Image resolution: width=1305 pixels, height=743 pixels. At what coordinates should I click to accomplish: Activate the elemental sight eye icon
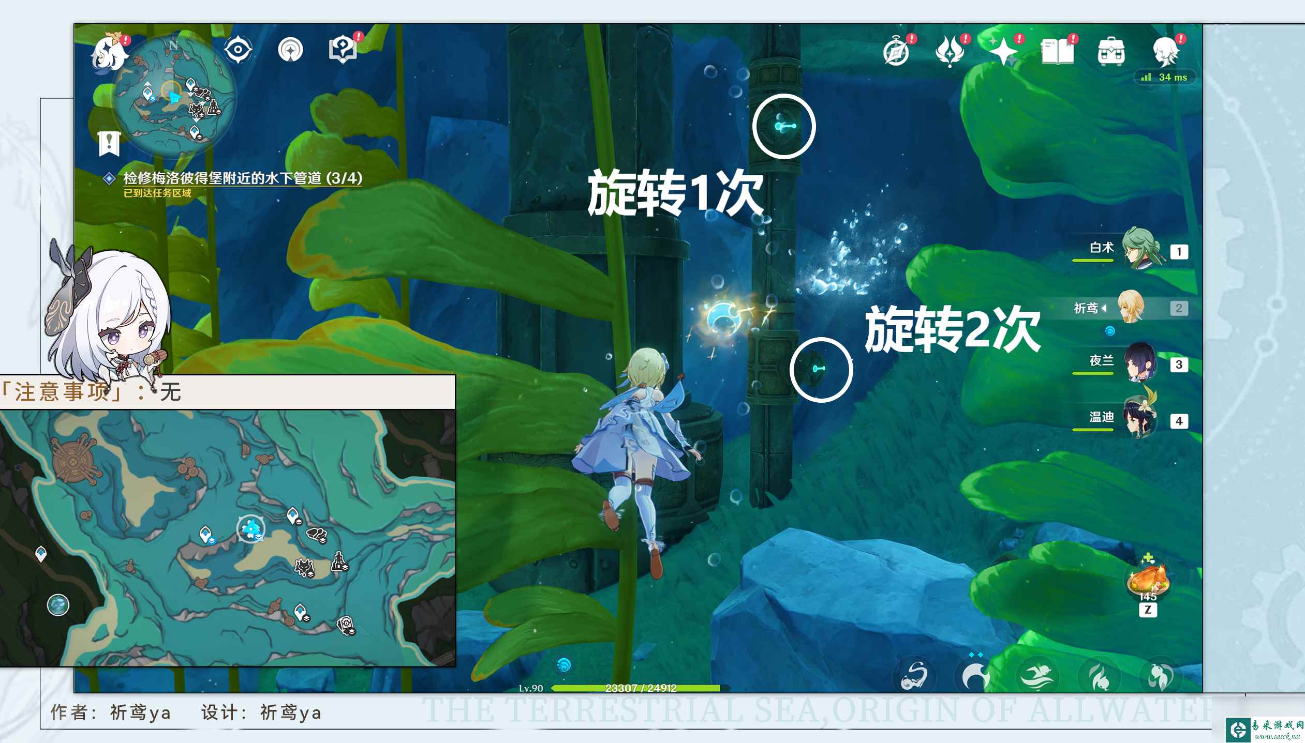click(x=238, y=50)
